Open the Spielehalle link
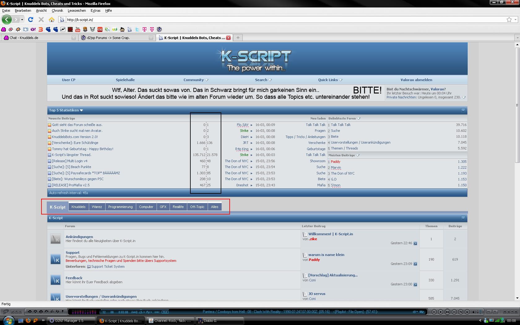 tap(125, 80)
